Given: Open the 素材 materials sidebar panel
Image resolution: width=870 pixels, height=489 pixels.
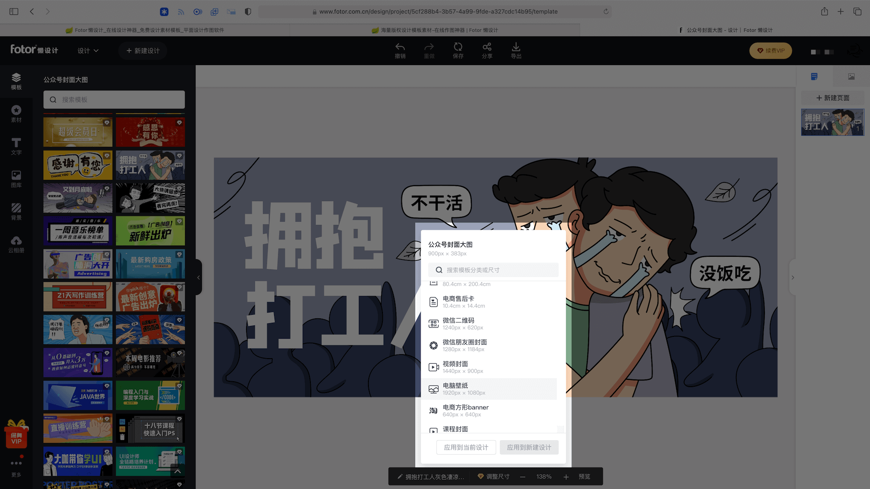Looking at the screenshot, I should 16,114.
